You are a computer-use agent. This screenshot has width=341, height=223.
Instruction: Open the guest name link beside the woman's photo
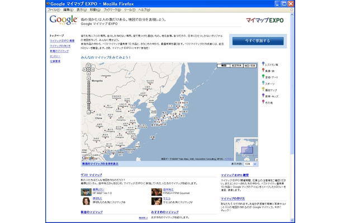coord(97,198)
